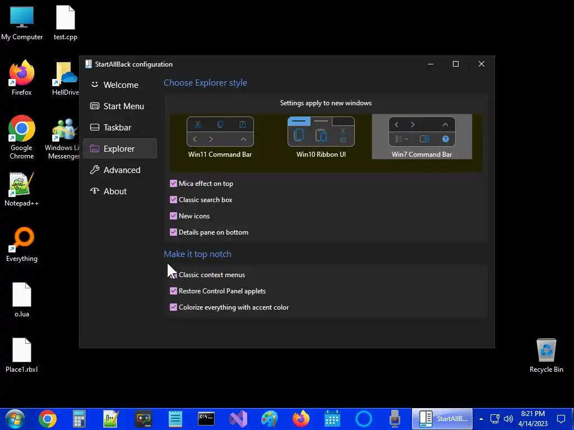
Task: Open the microphone app in the taskbar
Action: (x=395, y=419)
